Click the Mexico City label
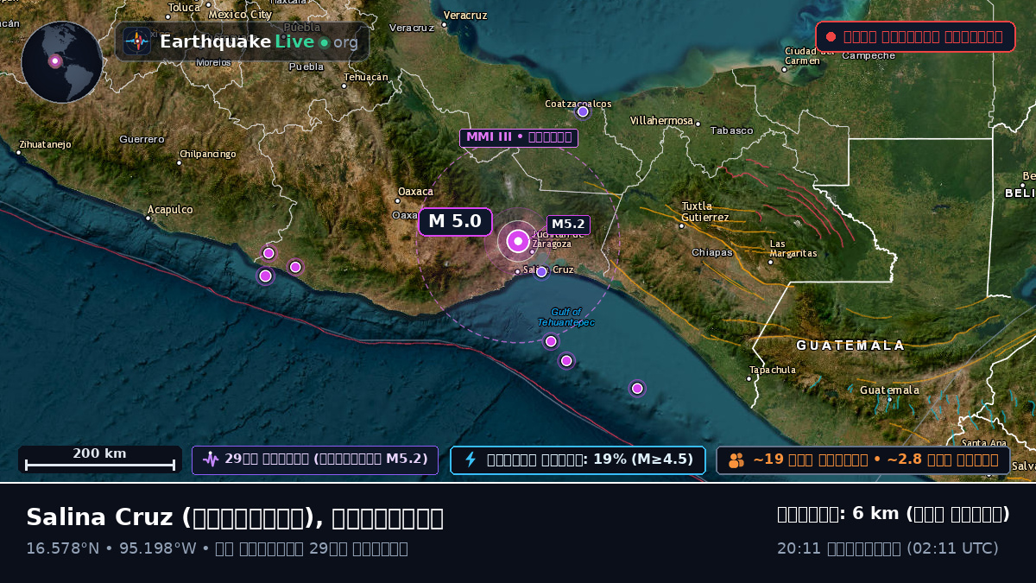The width and height of the screenshot is (1036, 583). [240, 14]
